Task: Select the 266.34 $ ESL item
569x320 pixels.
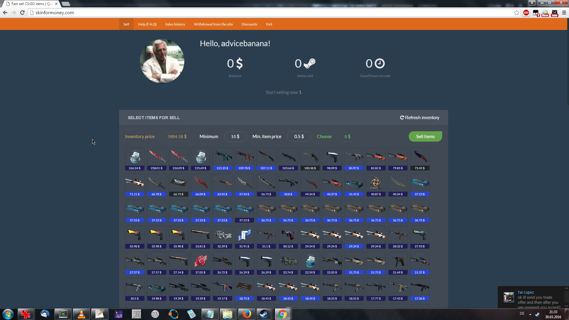Action: 135,159
